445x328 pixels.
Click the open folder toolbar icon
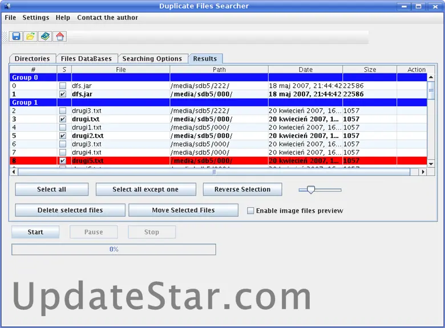click(x=31, y=37)
